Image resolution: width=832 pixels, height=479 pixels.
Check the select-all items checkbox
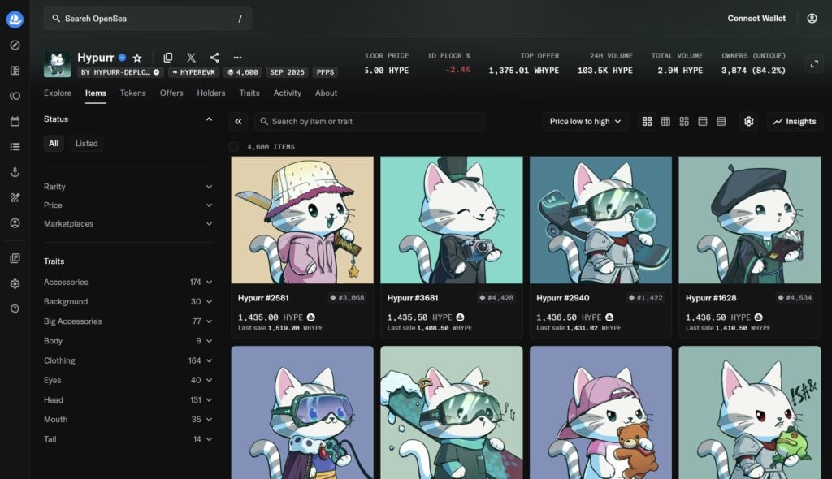click(234, 147)
